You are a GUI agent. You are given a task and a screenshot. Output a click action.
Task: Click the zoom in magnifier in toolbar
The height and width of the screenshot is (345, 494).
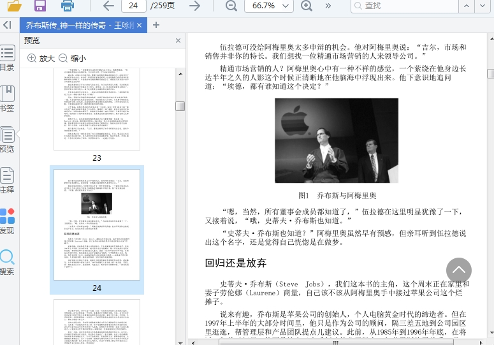tap(307, 6)
